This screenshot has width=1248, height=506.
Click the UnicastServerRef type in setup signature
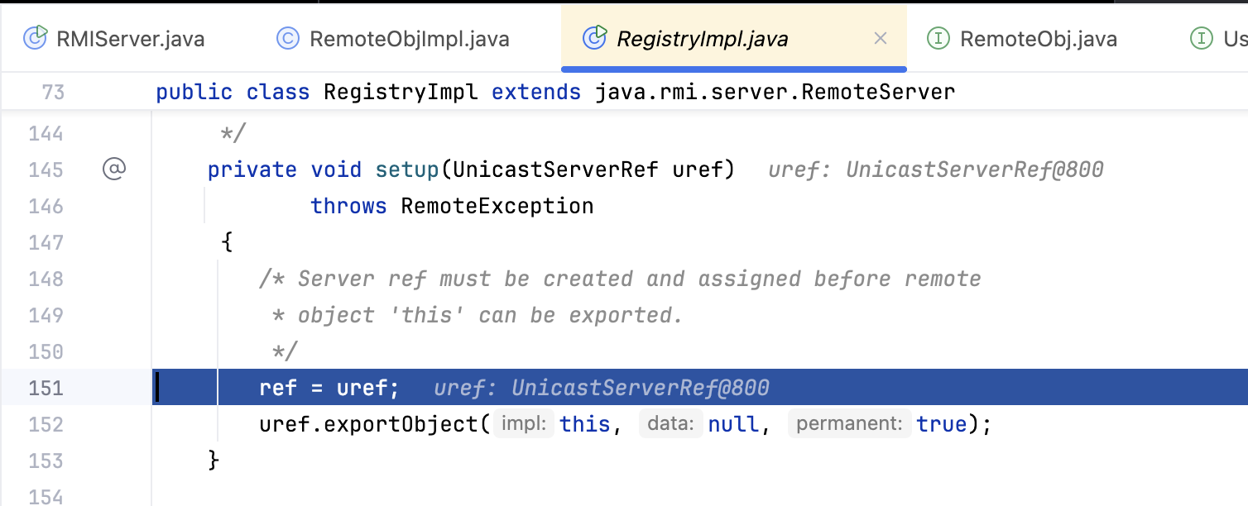point(555,169)
